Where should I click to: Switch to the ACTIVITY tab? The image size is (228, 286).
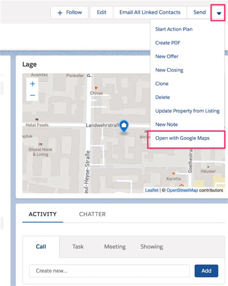[43, 214]
